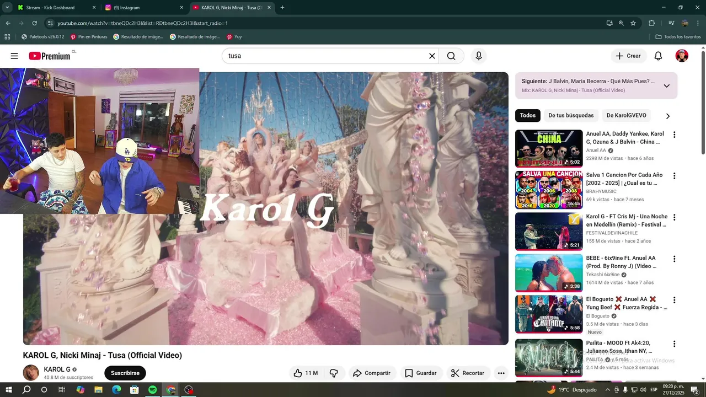Viewport: 706px width, 397px height.
Task: Open options for Salva 1 Cancion video
Action: point(673,176)
